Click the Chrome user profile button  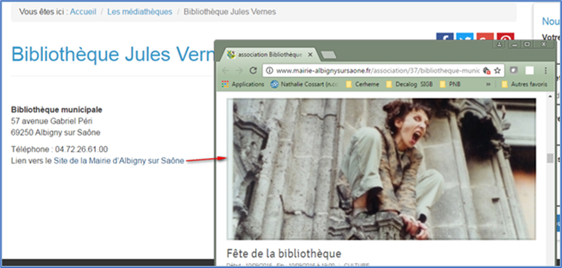click(x=500, y=45)
